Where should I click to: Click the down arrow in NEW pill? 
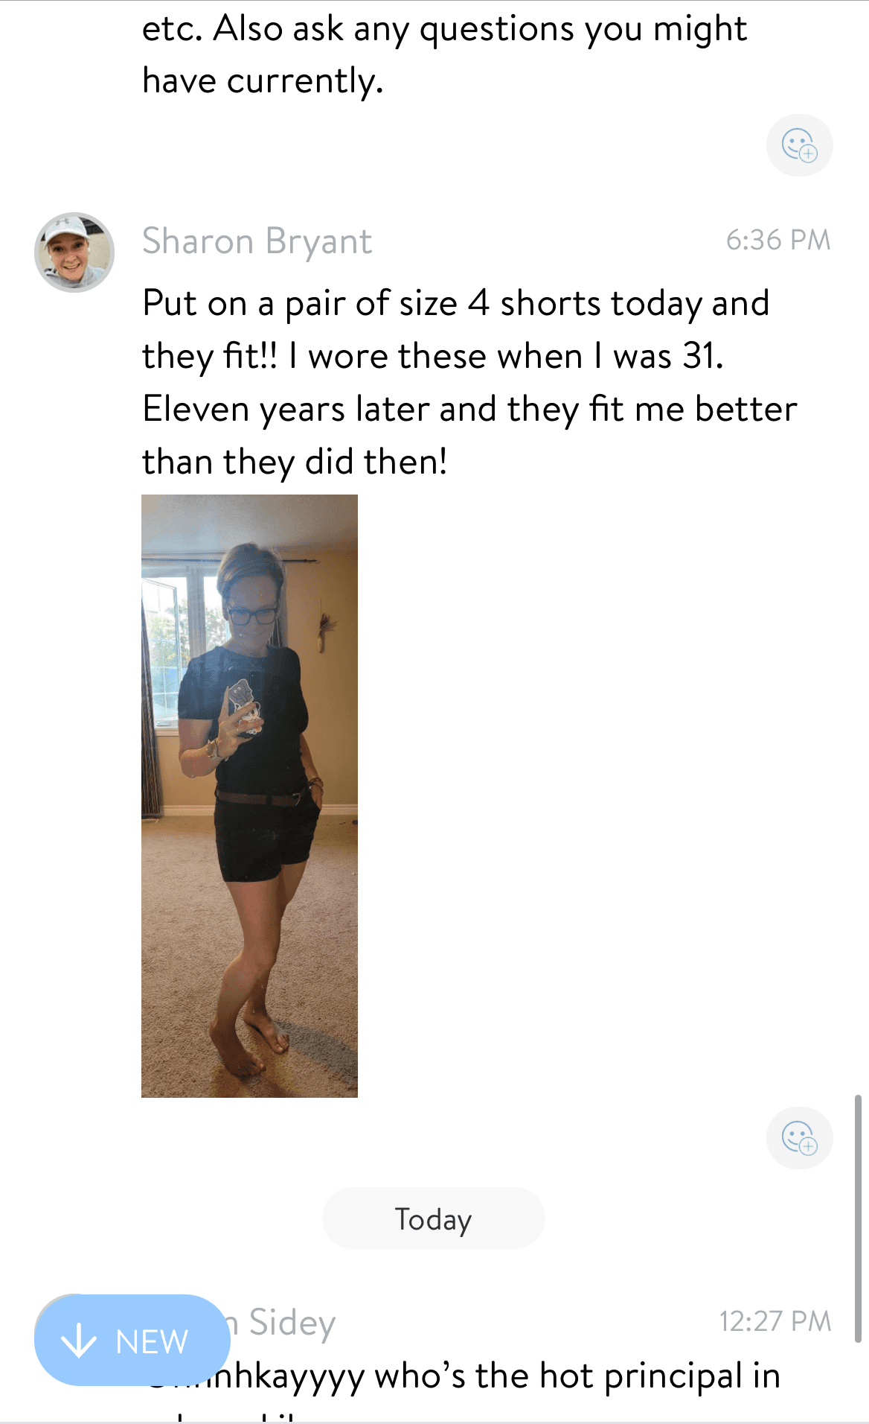79,1341
